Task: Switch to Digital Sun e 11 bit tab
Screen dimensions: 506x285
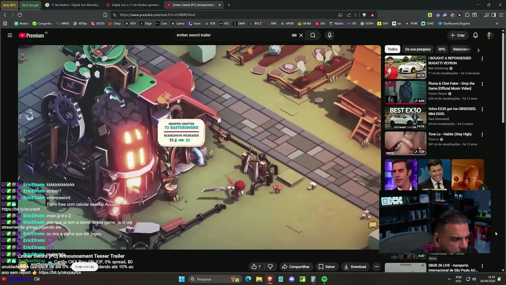Action: [132, 5]
